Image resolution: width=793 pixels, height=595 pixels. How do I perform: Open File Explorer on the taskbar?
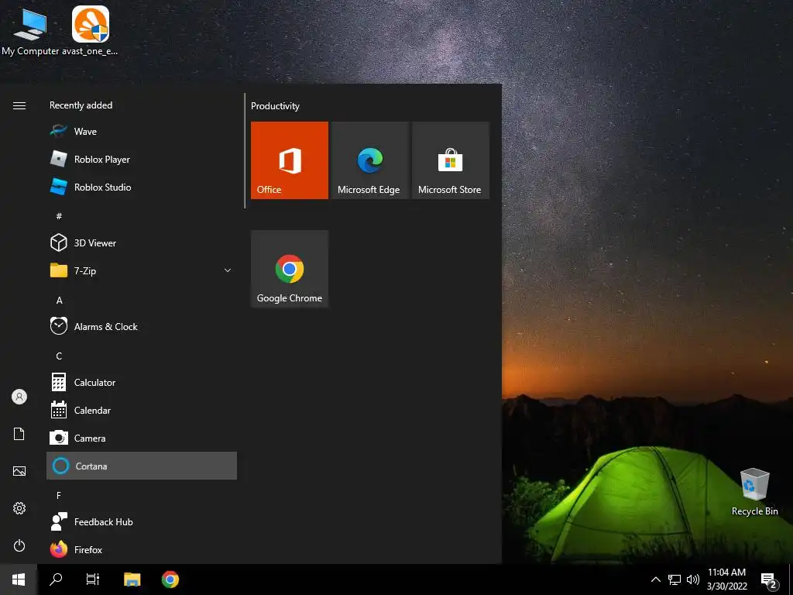tap(132, 580)
